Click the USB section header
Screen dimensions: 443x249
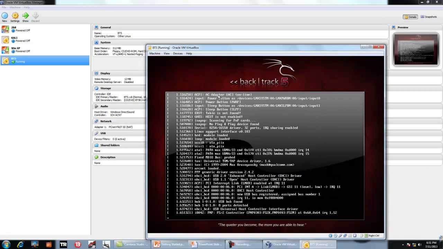pyautogui.click(x=103, y=133)
